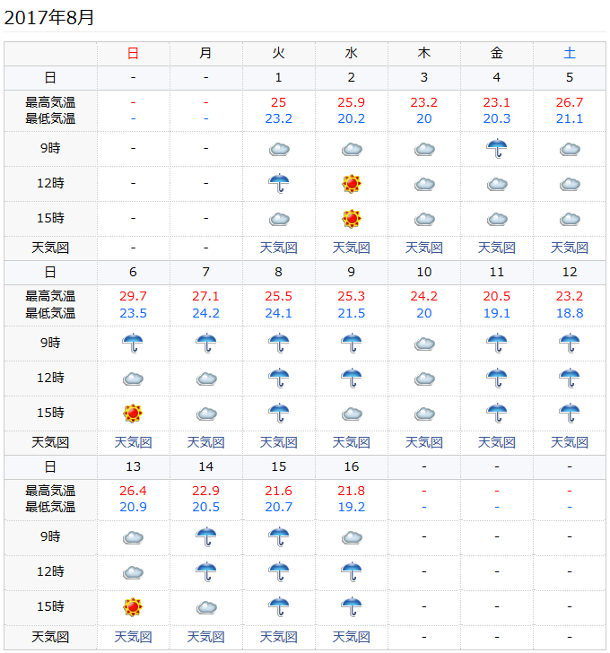Click the umbrella icon for August 9 at 9時
The width and height of the screenshot is (610, 653).
click(x=352, y=344)
